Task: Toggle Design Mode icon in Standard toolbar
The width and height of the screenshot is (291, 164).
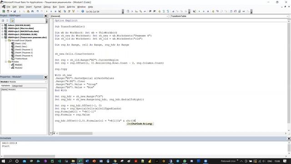Action: coord(60,11)
